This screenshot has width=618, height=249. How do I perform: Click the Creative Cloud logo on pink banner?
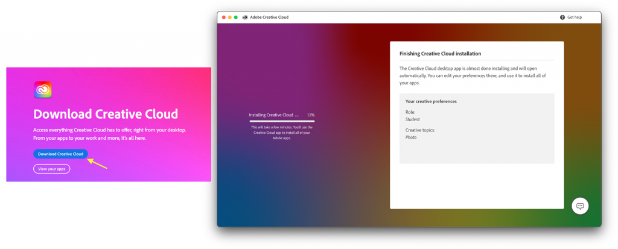pyautogui.click(x=43, y=90)
